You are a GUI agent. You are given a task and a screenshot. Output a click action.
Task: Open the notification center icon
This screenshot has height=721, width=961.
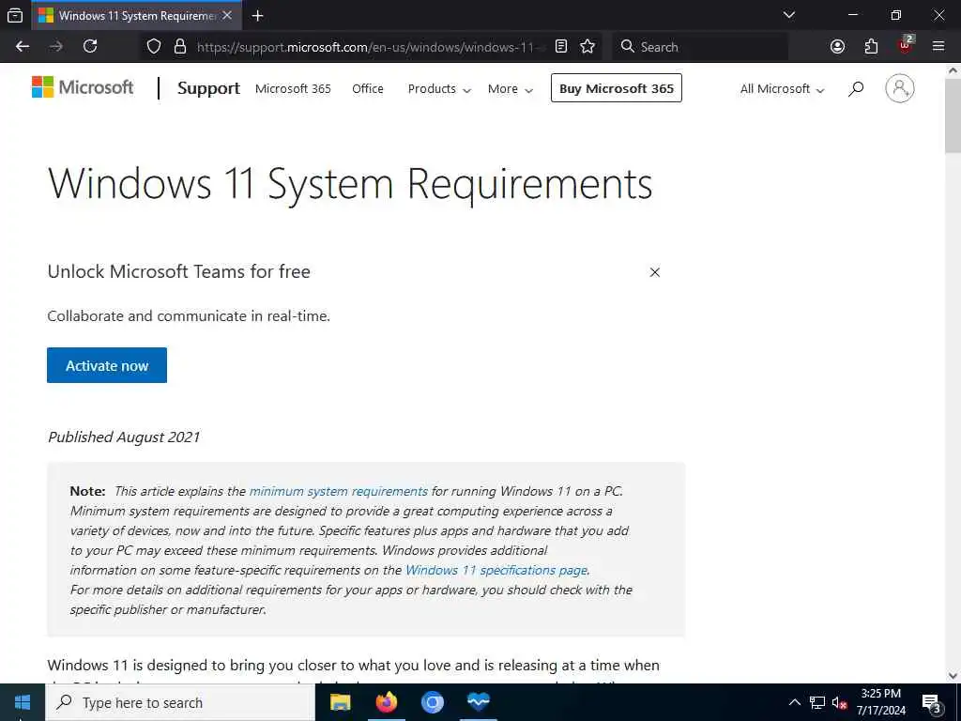point(932,703)
